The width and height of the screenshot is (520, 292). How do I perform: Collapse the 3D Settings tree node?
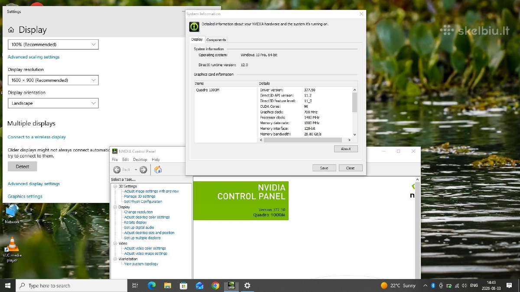[x=115, y=186]
